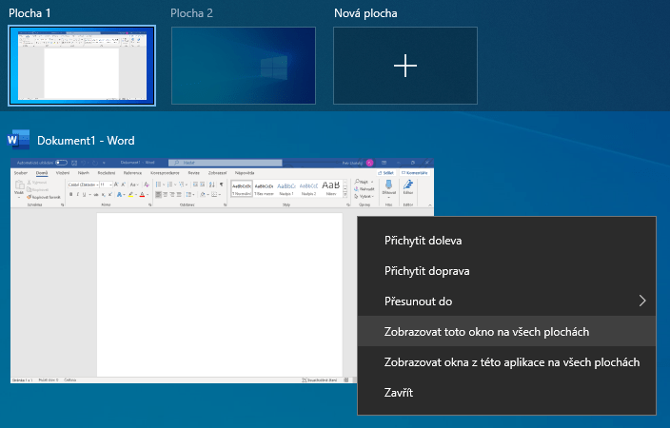Toggle the AutoSave switch in Word title bar

[61, 163]
